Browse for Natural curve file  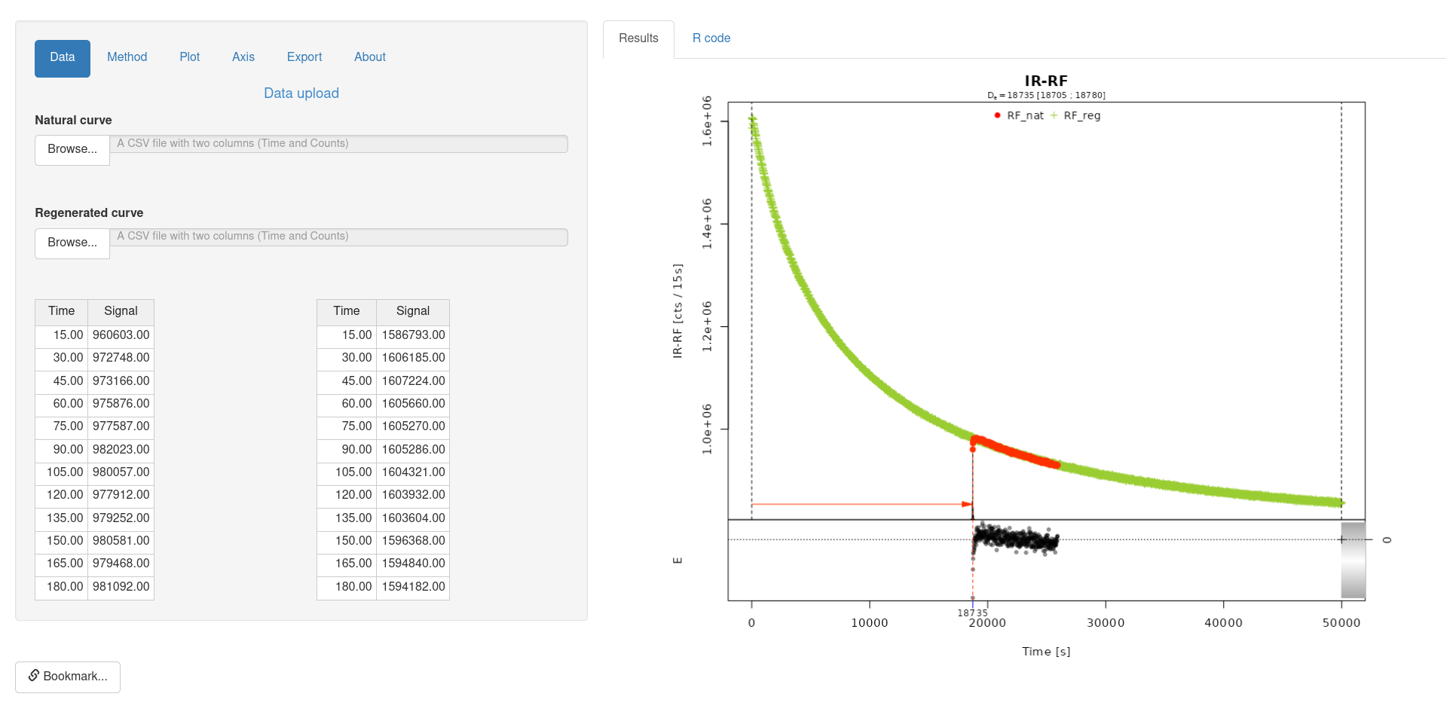point(72,149)
